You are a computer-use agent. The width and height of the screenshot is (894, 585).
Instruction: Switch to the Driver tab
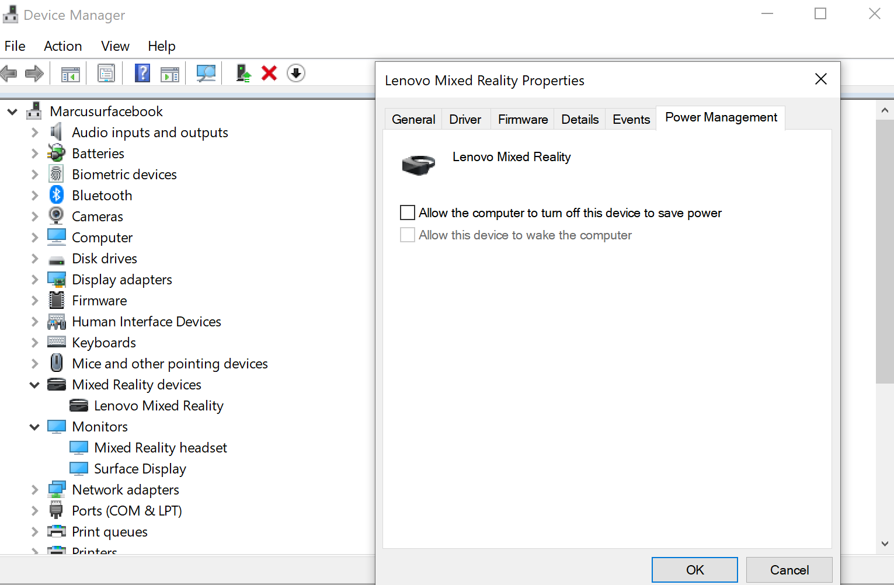tap(465, 119)
